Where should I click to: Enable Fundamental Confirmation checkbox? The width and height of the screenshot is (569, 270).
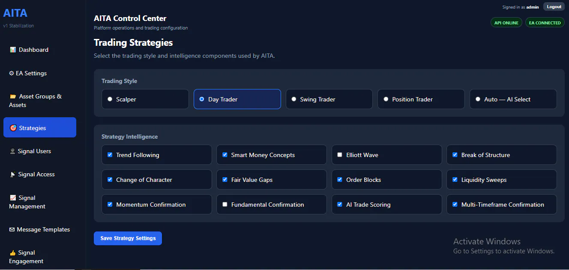click(x=225, y=204)
